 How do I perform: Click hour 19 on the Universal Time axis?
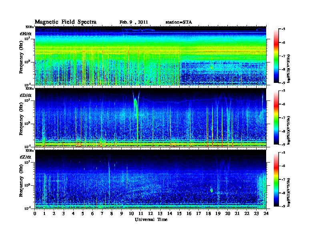[218, 214]
